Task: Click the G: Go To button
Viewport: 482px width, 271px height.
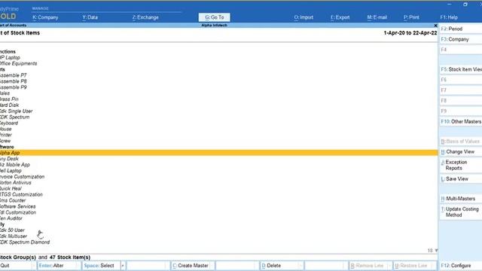Action: click(x=214, y=17)
